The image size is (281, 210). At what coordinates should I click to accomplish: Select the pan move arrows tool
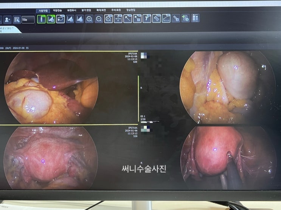pos(118,19)
